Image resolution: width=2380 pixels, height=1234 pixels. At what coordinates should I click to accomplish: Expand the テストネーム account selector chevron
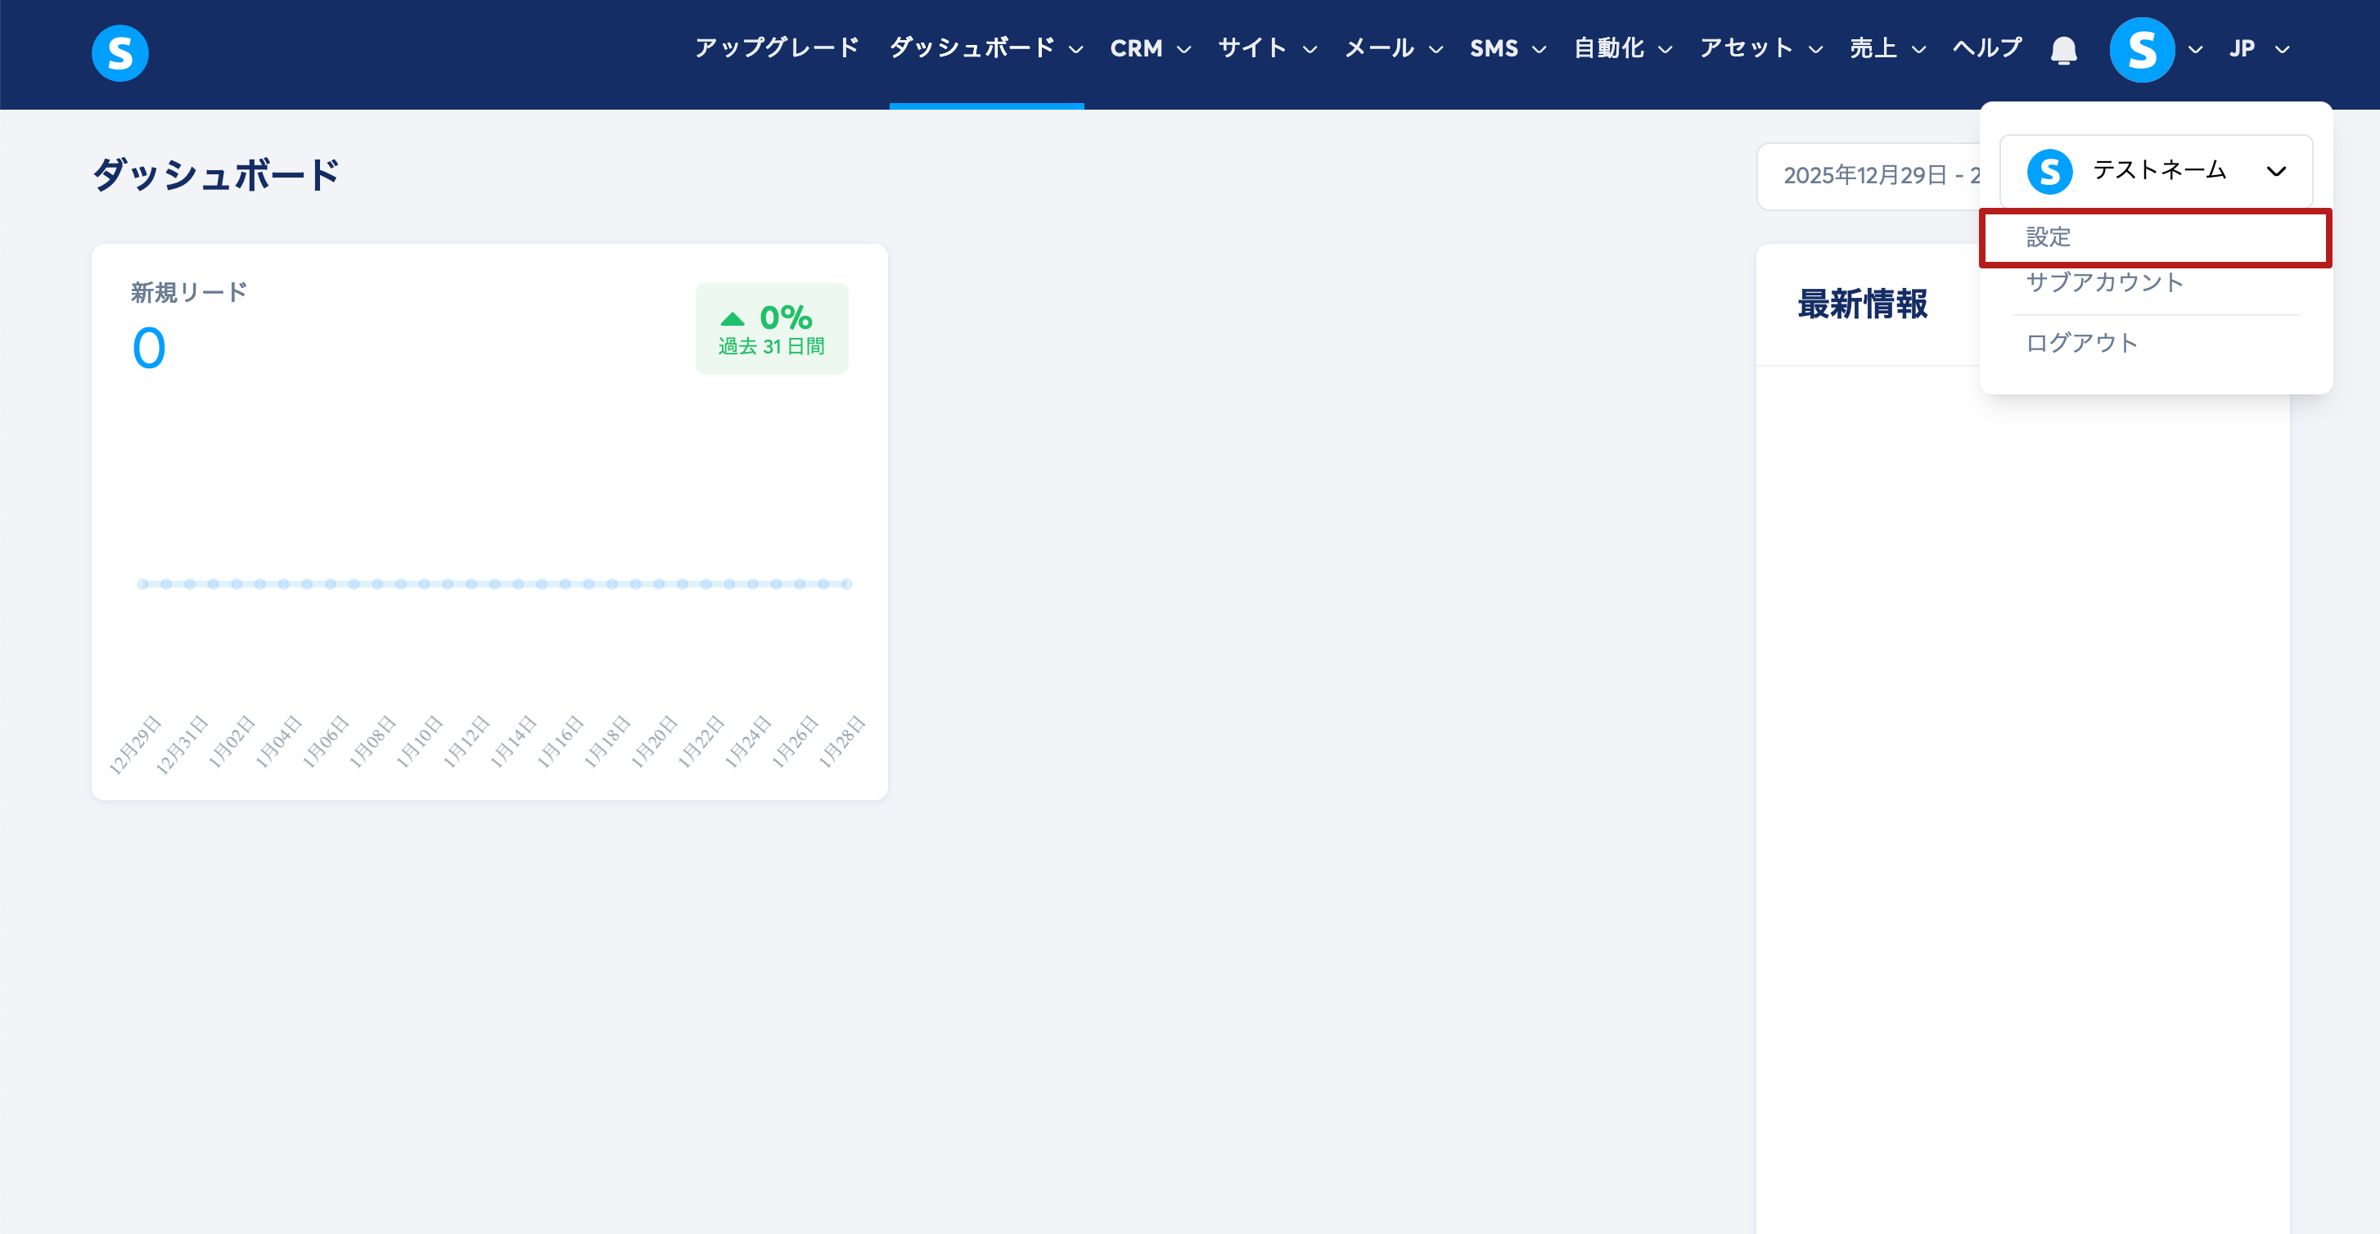pos(2275,172)
